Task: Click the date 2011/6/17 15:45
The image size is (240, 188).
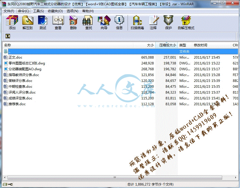Action: (207, 57)
